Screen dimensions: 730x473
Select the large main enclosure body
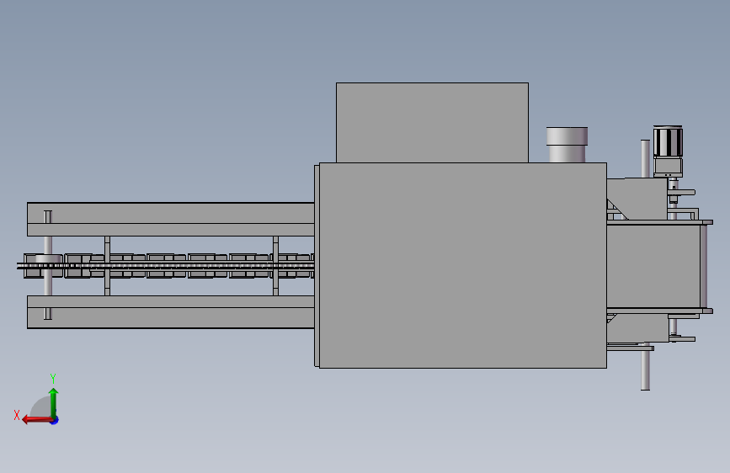pos(463,265)
